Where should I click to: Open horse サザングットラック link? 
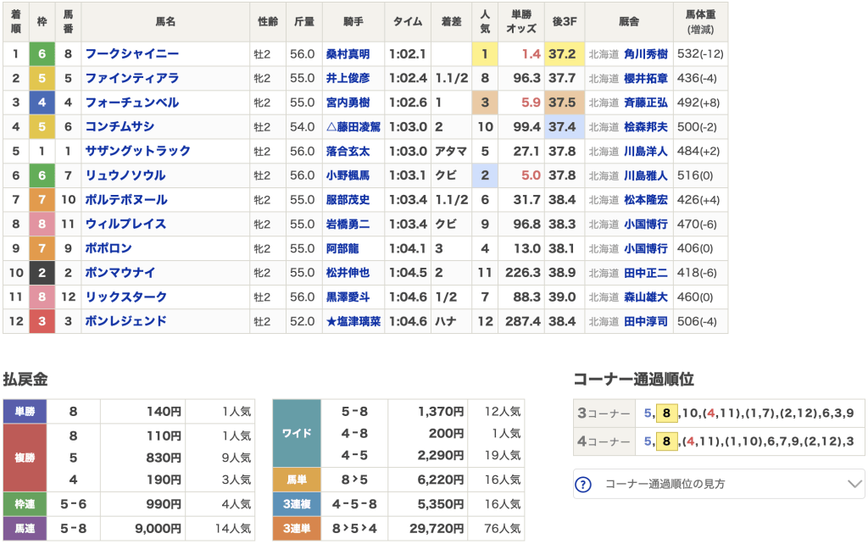tap(138, 151)
